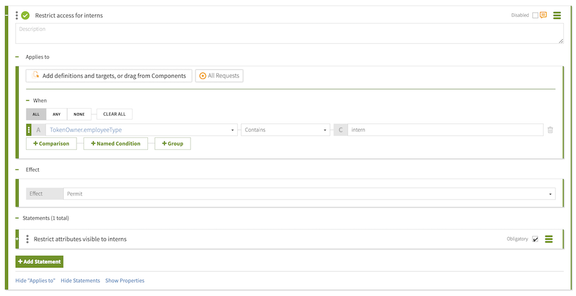The width and height of the screenshot is (576, 296).
Task: Open the Contains comparator dropdown
Action: 286,130
